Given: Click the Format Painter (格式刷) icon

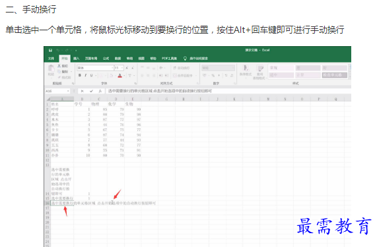Looking at the screenshot, I should click(x=59, y=77).
